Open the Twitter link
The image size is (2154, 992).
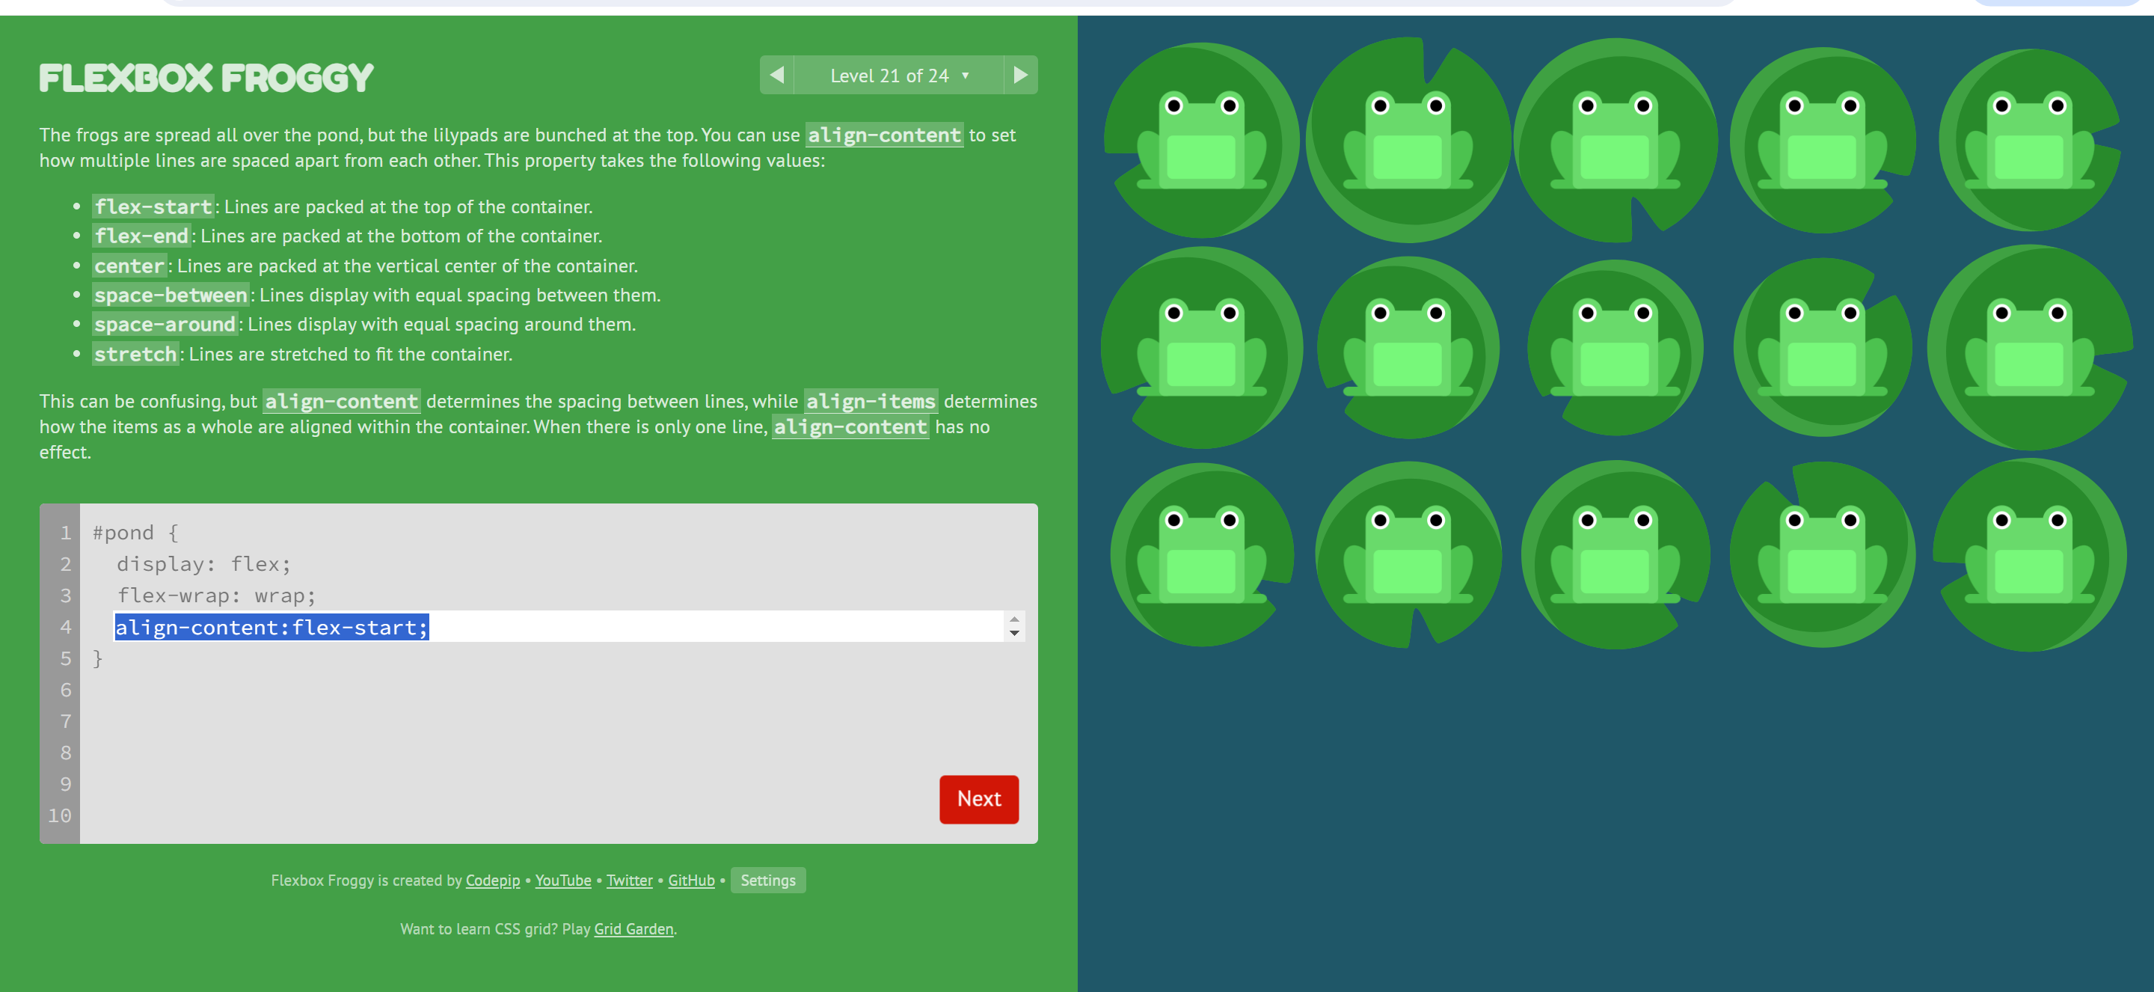point(629,880)
